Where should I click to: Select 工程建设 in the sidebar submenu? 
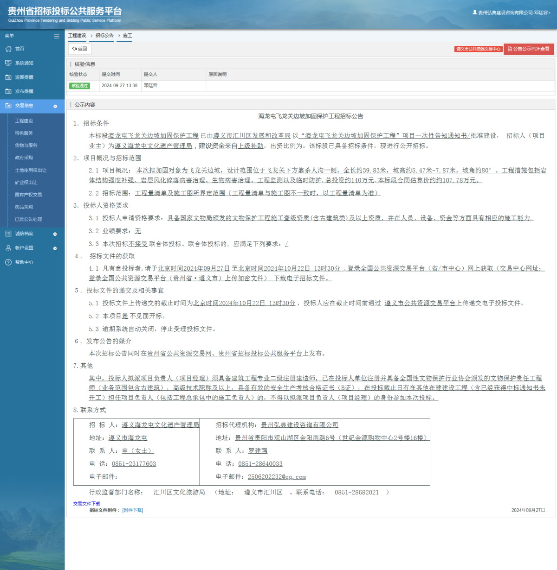click(x=24, y=121)
